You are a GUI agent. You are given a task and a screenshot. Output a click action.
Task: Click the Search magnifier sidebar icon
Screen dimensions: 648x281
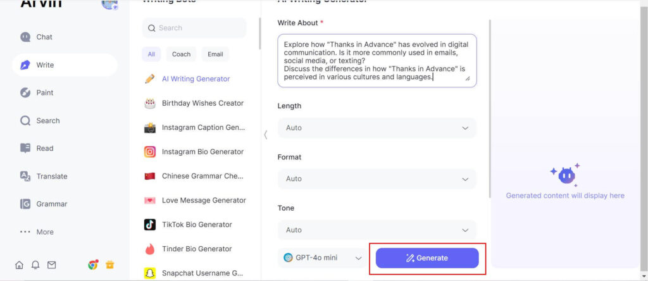[x=25, y=121]
